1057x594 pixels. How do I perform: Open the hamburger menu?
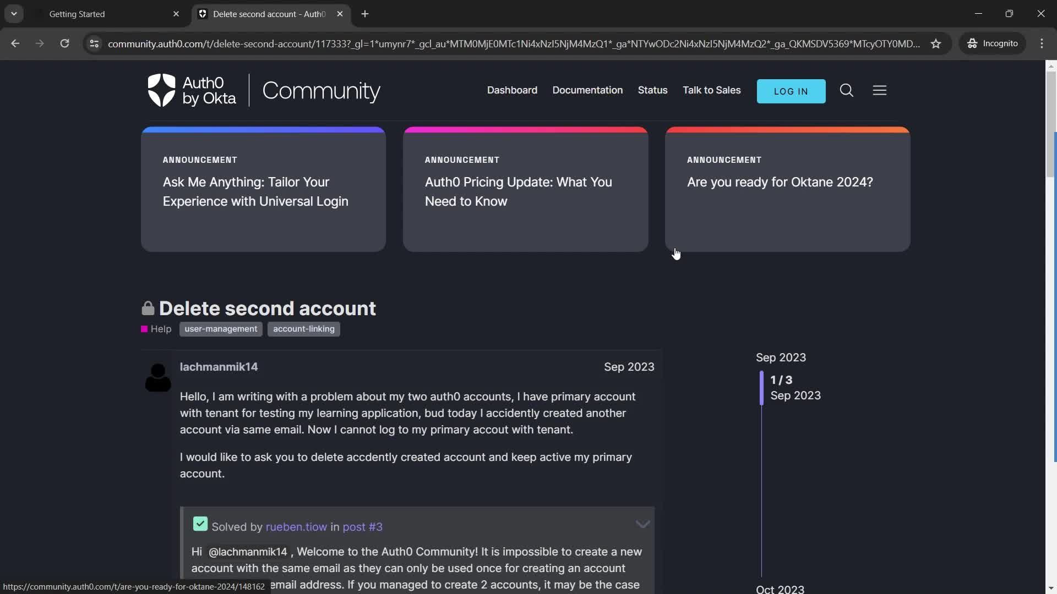click(880, 90)
